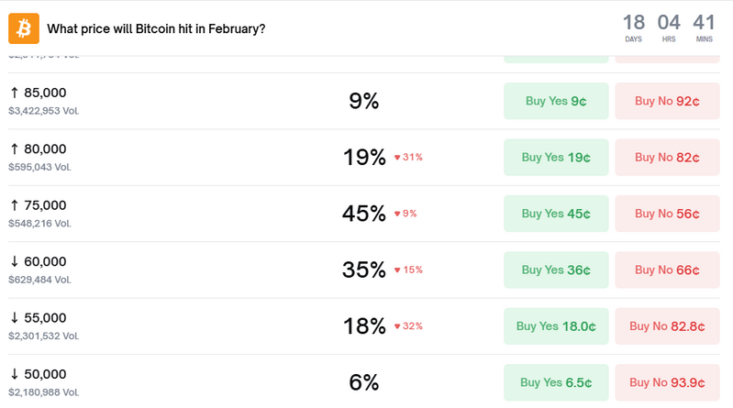
Task: Click Buy No 92¢ for 85,000
Action: 667,101
